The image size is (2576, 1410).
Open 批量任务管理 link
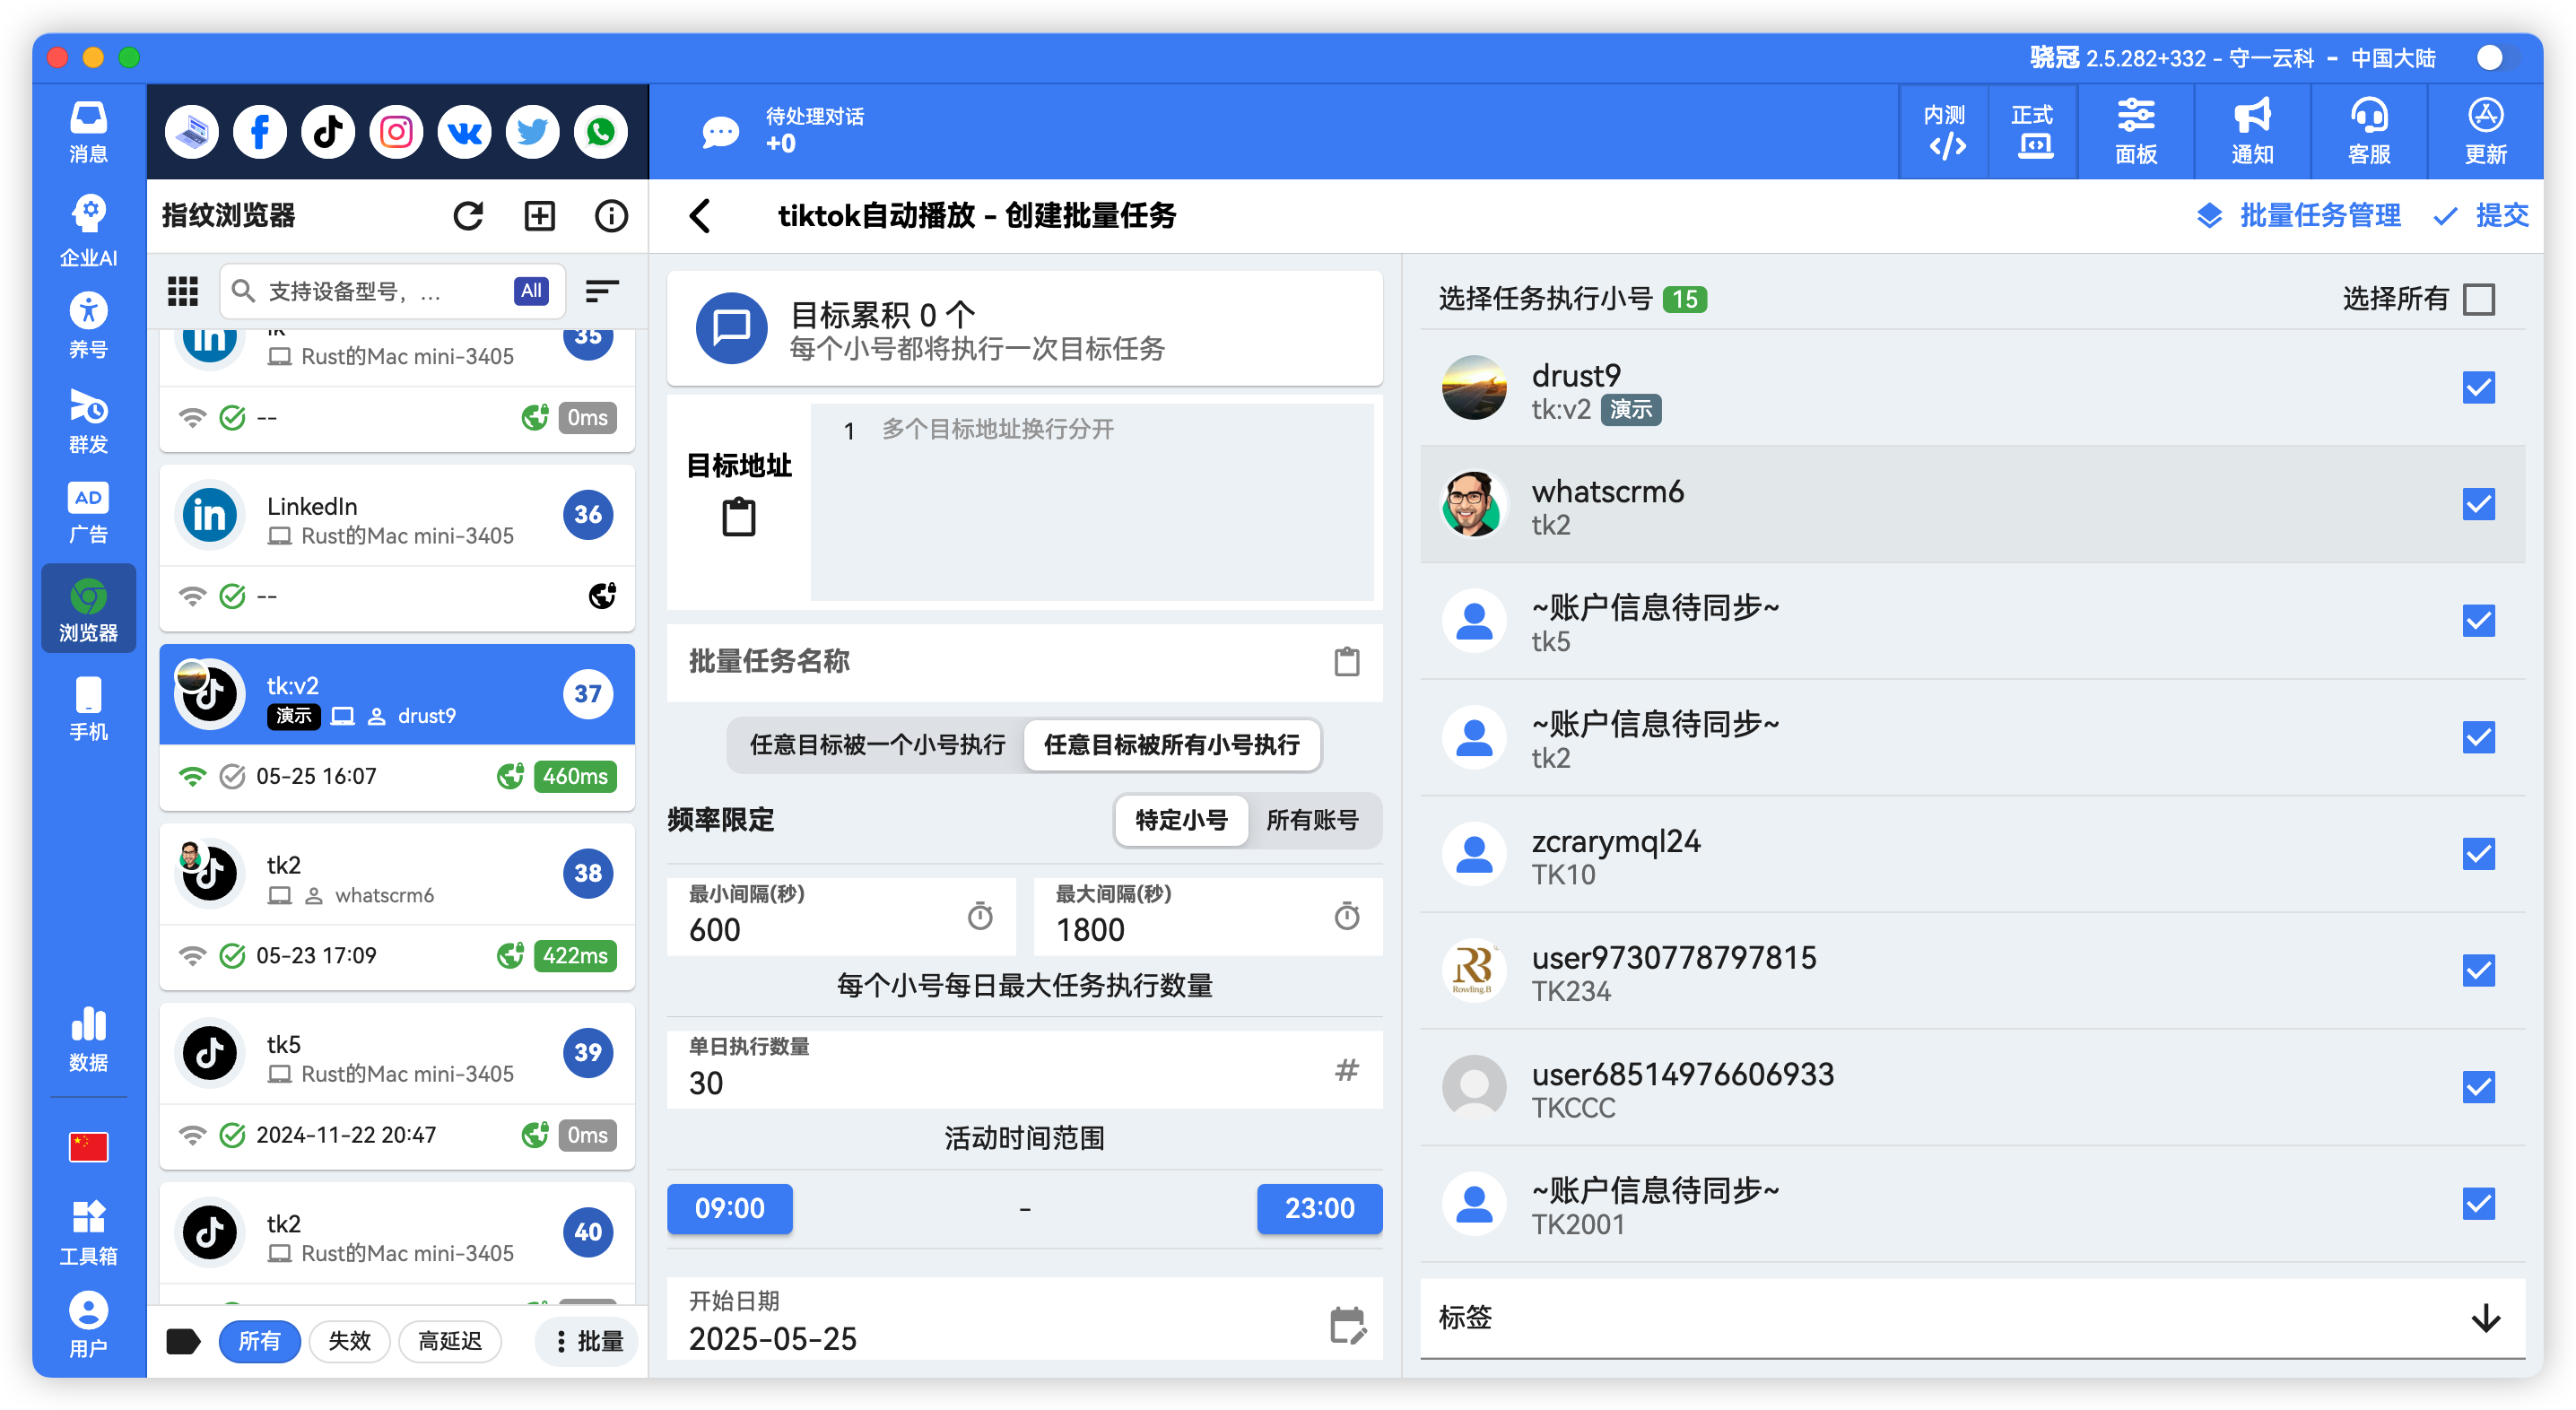click(2320, 215)
